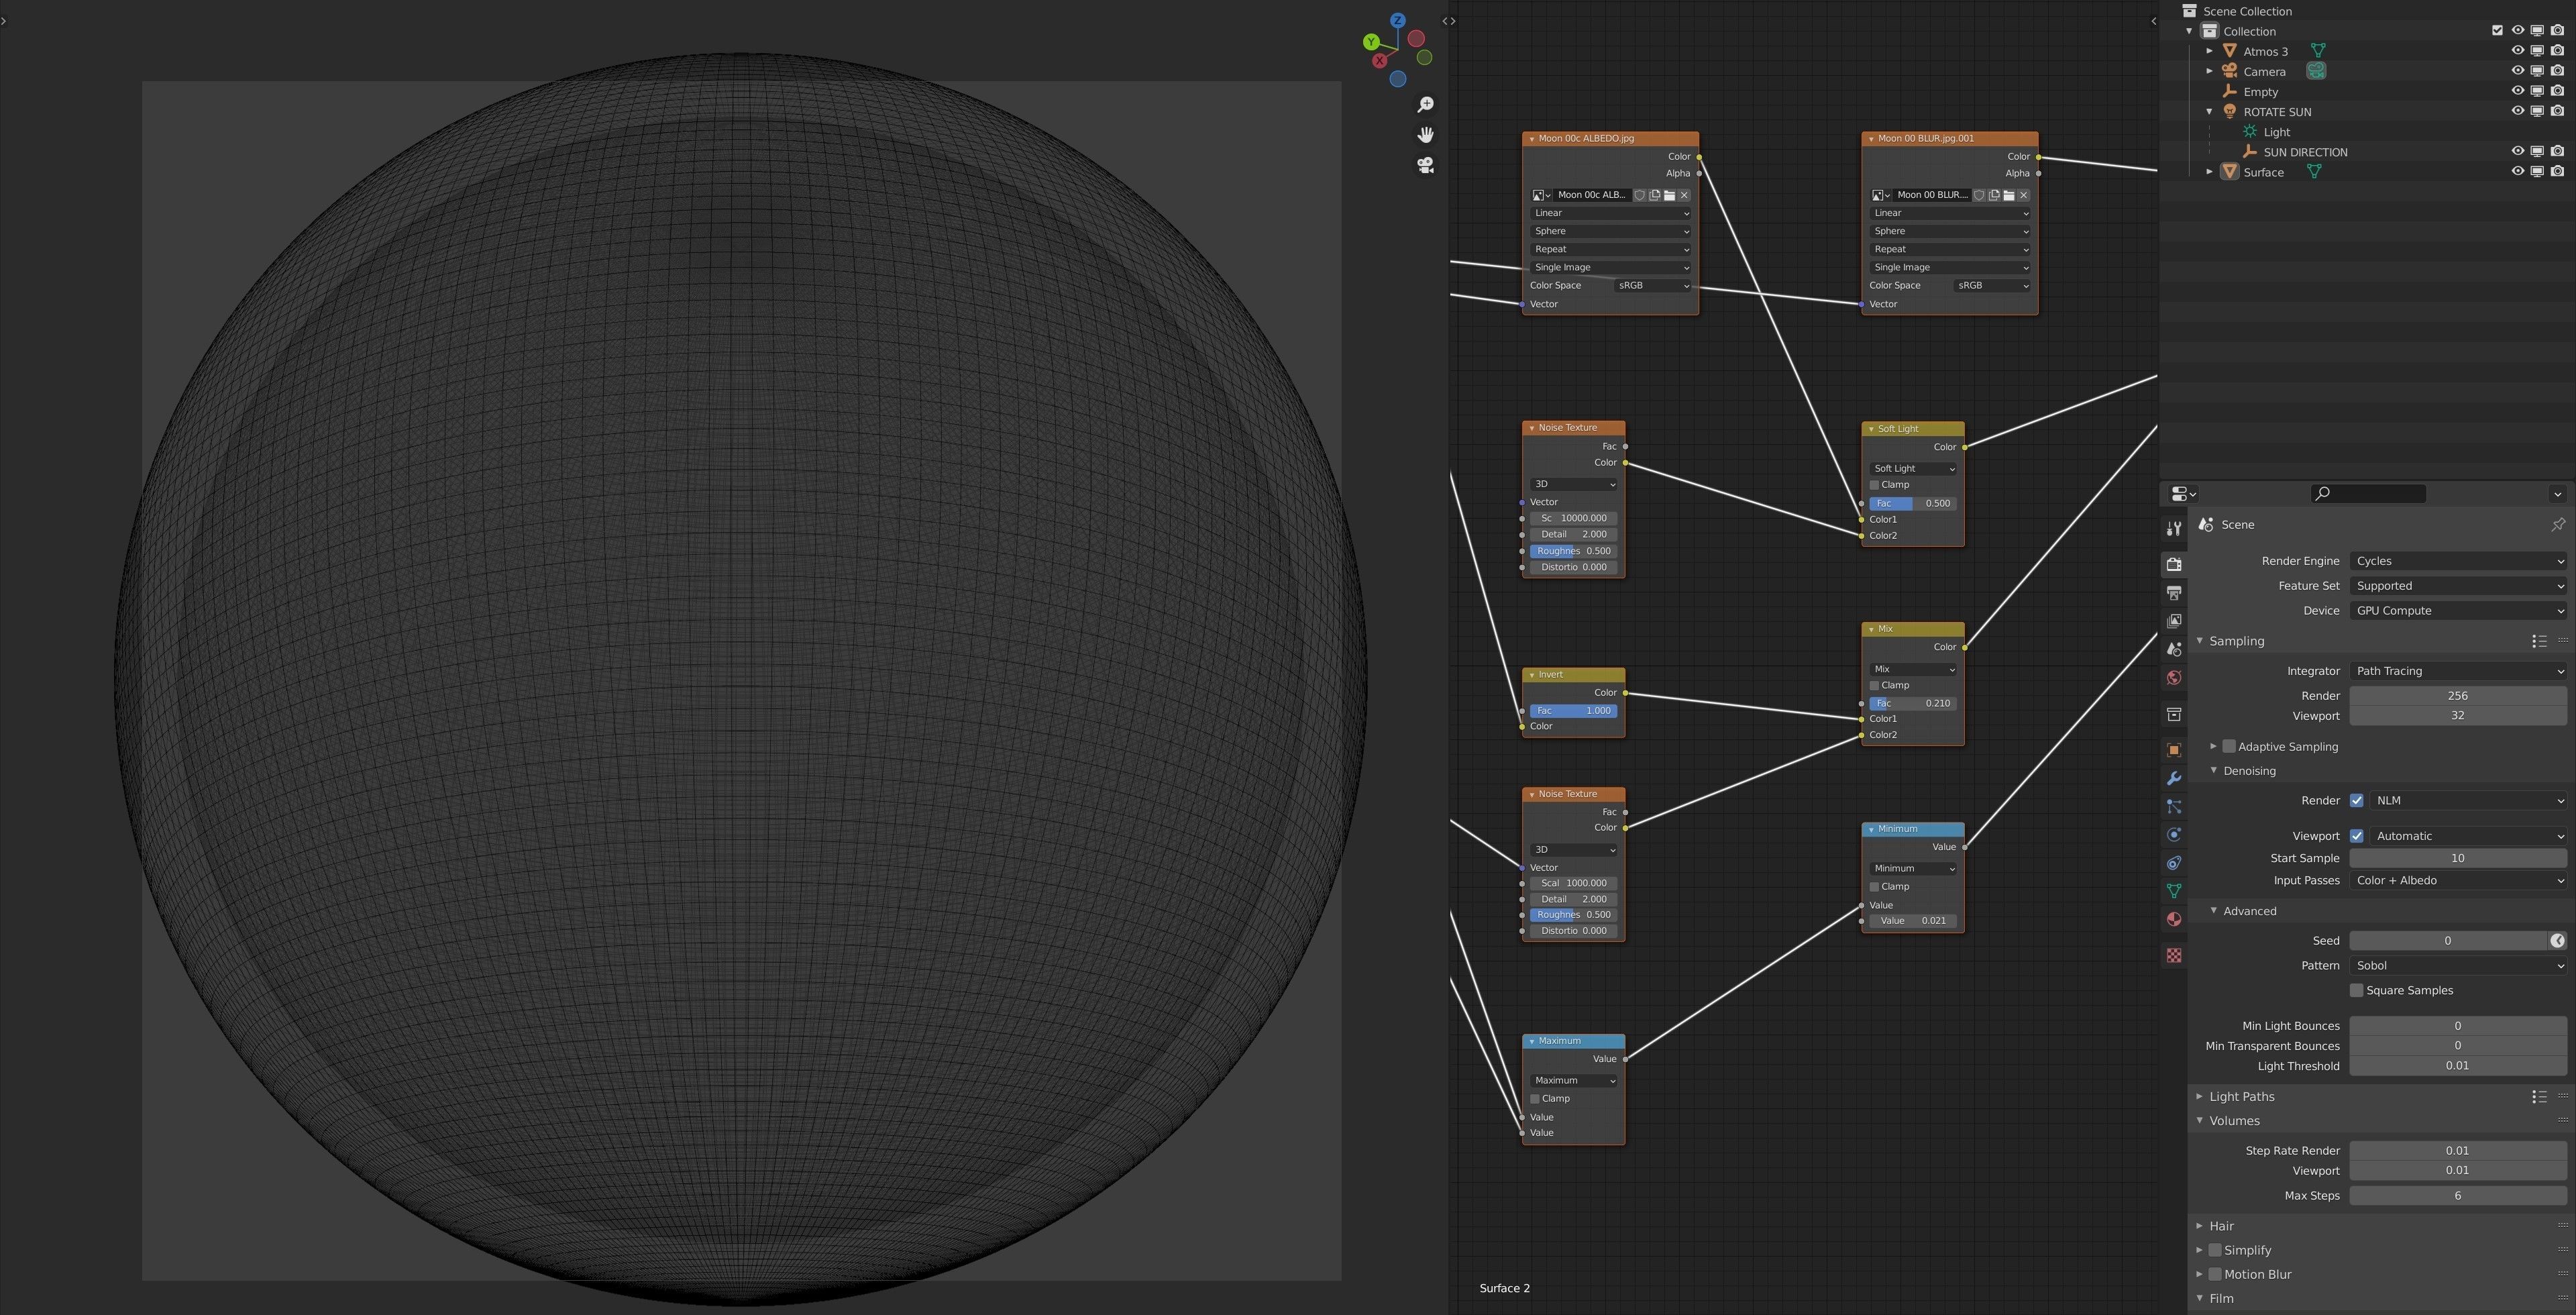2576x1315 pixels.
Task: Hide Atmos 3 in viewport
Action: coord(2517,50)
